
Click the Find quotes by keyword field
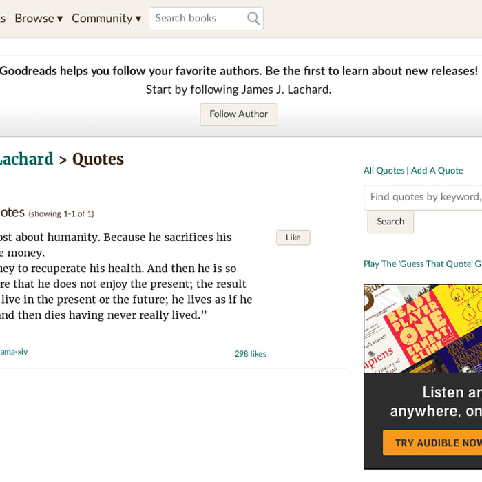[423, 198]
